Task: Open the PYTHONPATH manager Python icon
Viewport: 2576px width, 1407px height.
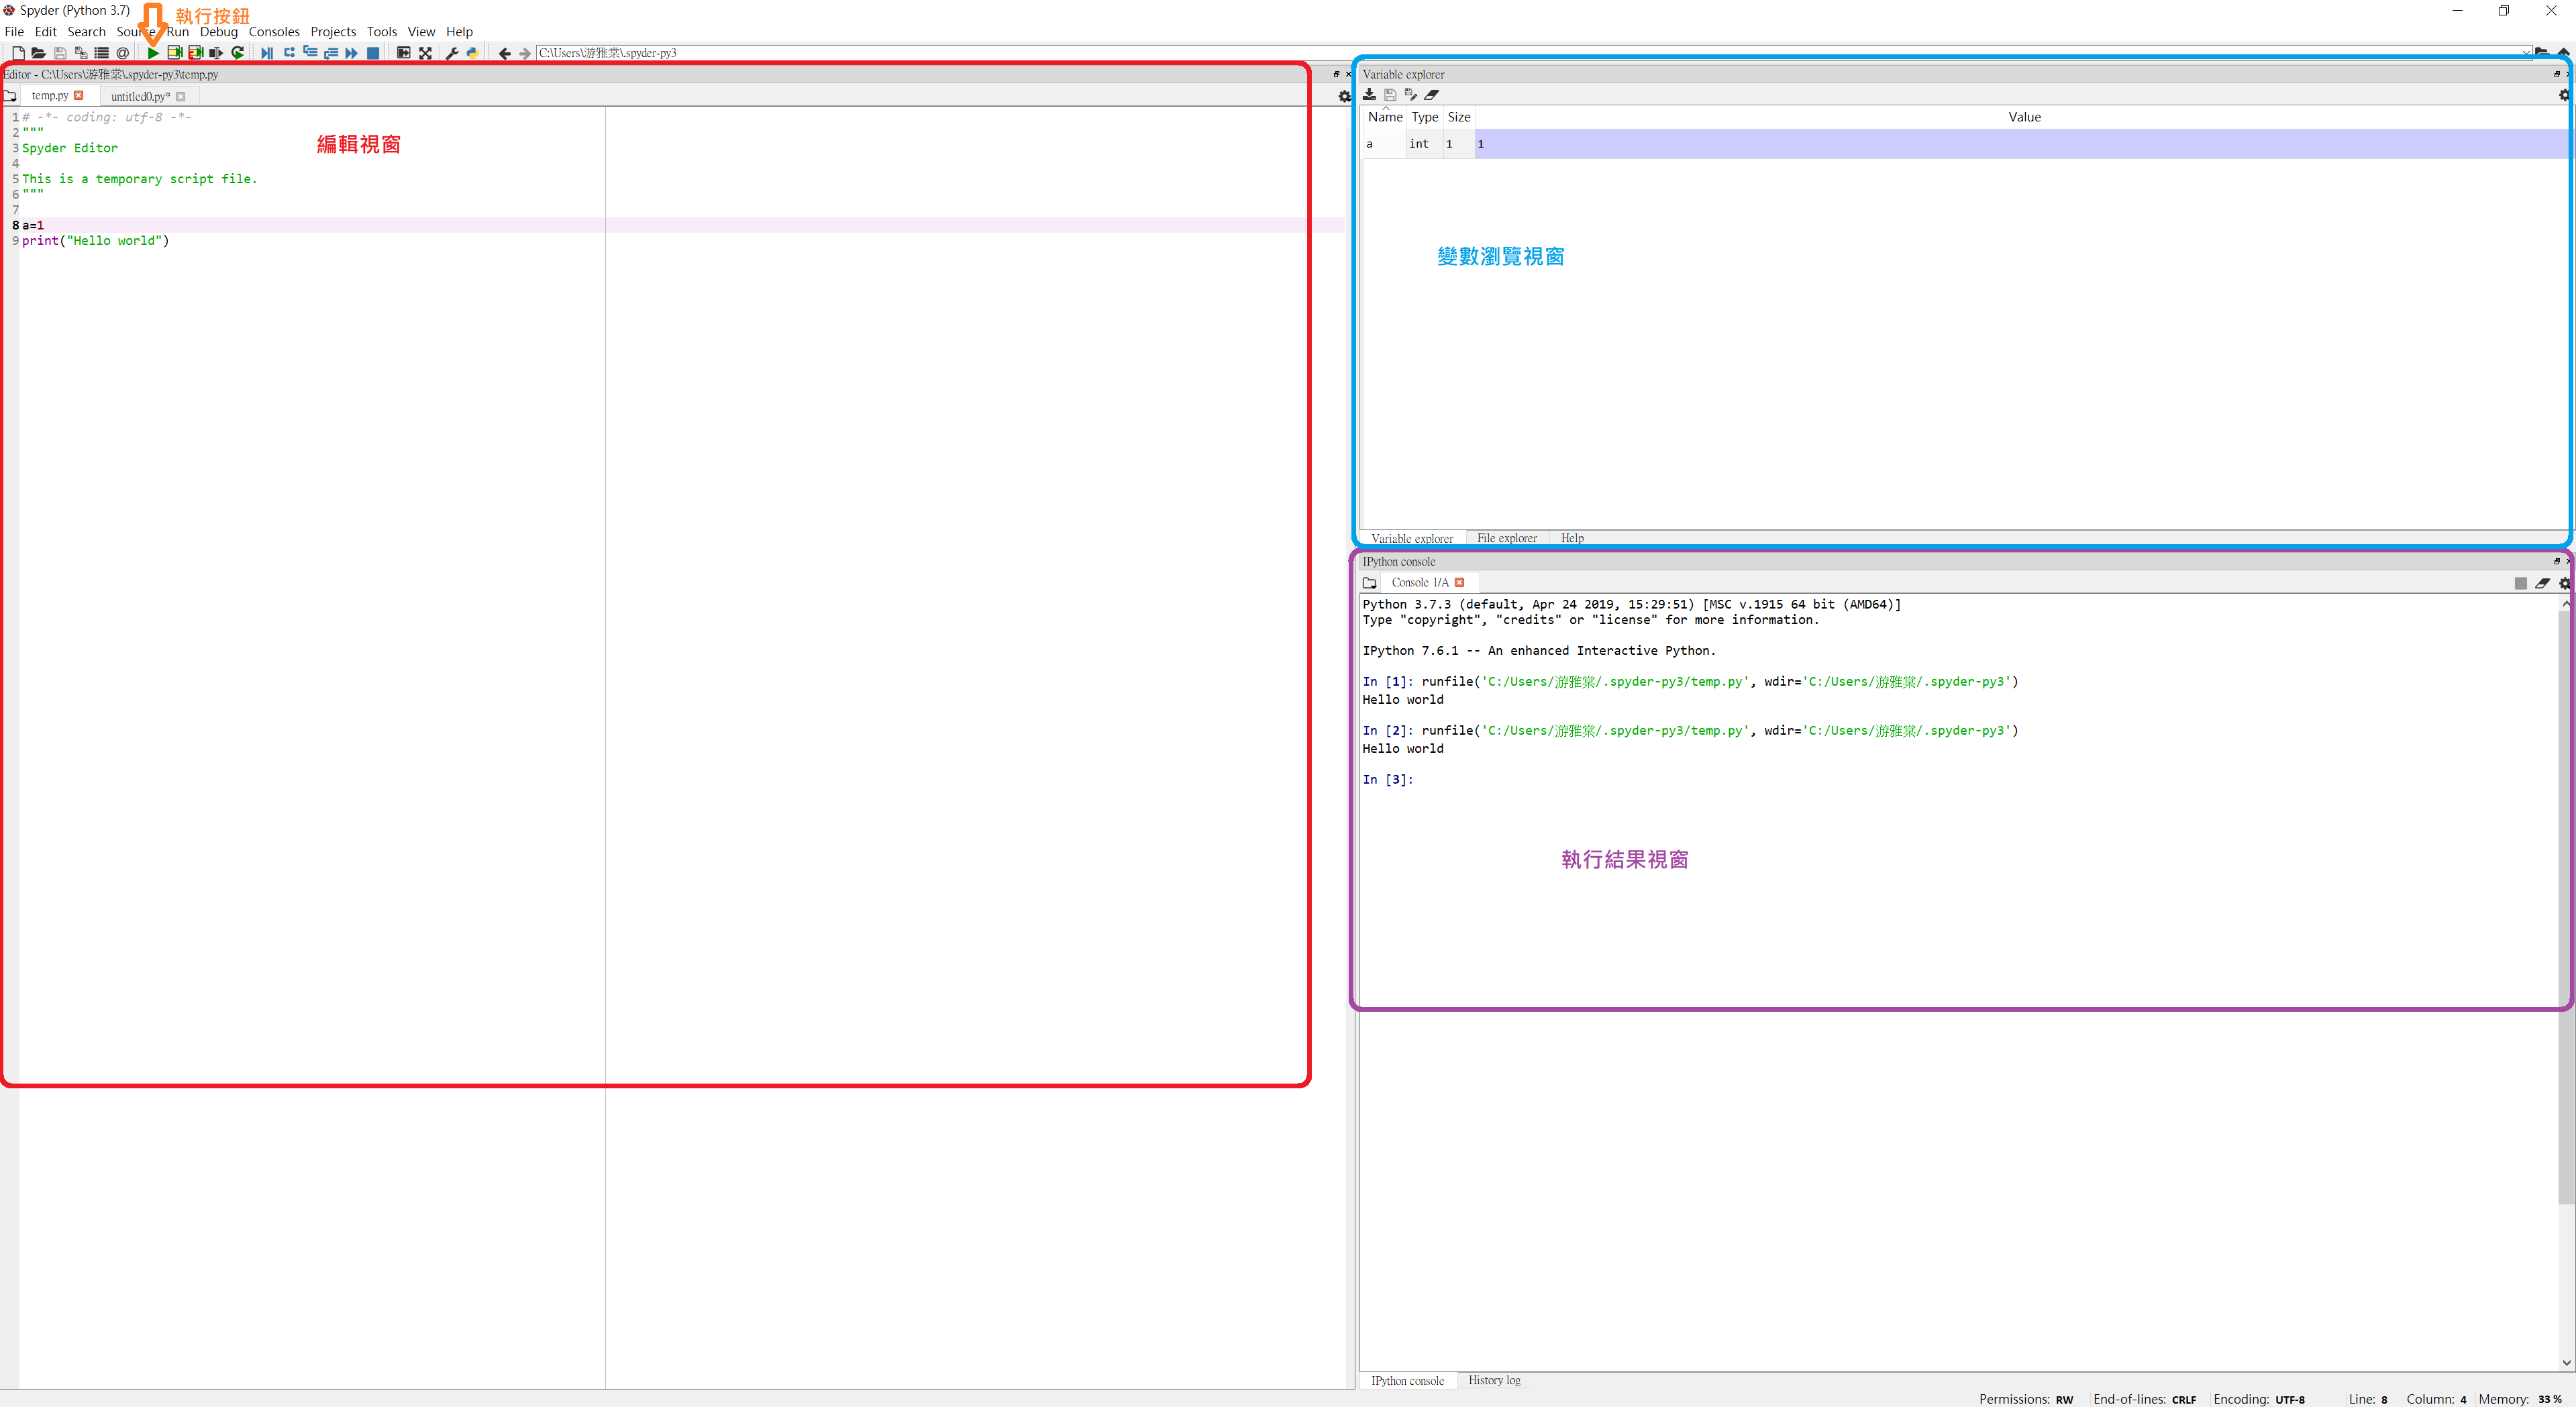Action: 472,53
